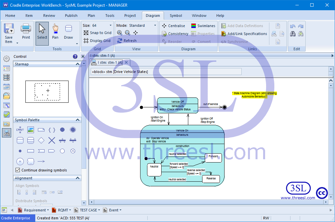Select the filled circle initial state symbol

point(62,130)
